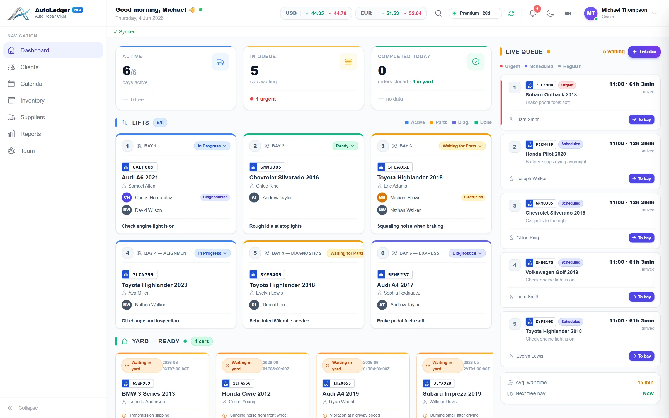Send Volkswagen Golf 2019 to bay
669x418 pixels.
[x=641, y=297]
